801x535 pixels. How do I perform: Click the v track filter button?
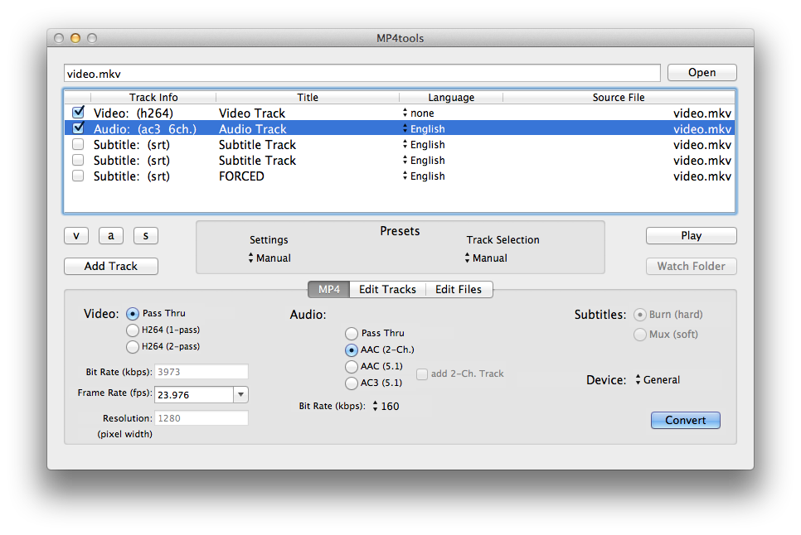tap(76, 236)
